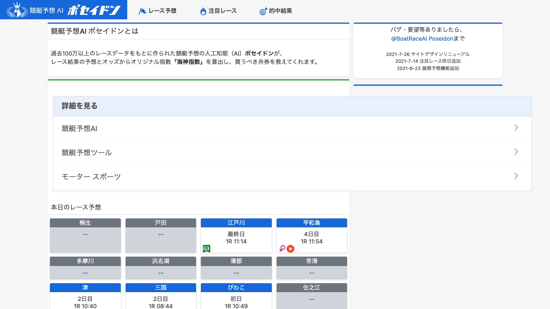550x309 pixels.
Task: Click the 常滑 venue card
Action: [312, 268]
